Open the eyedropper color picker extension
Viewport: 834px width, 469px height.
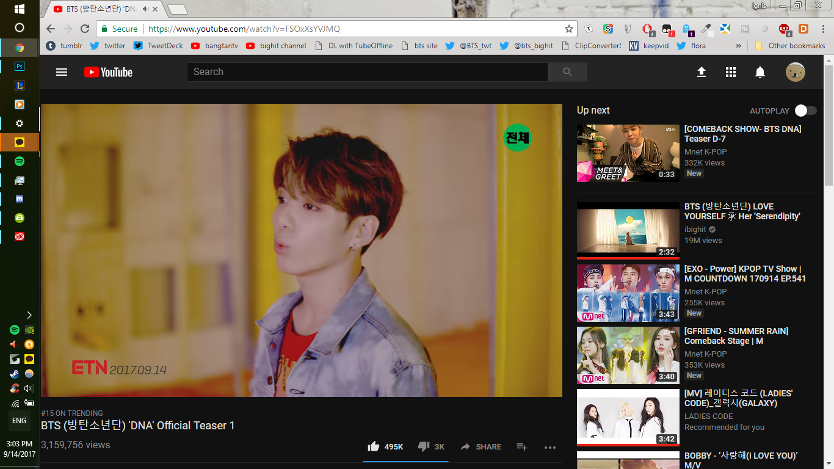(706, 29)
